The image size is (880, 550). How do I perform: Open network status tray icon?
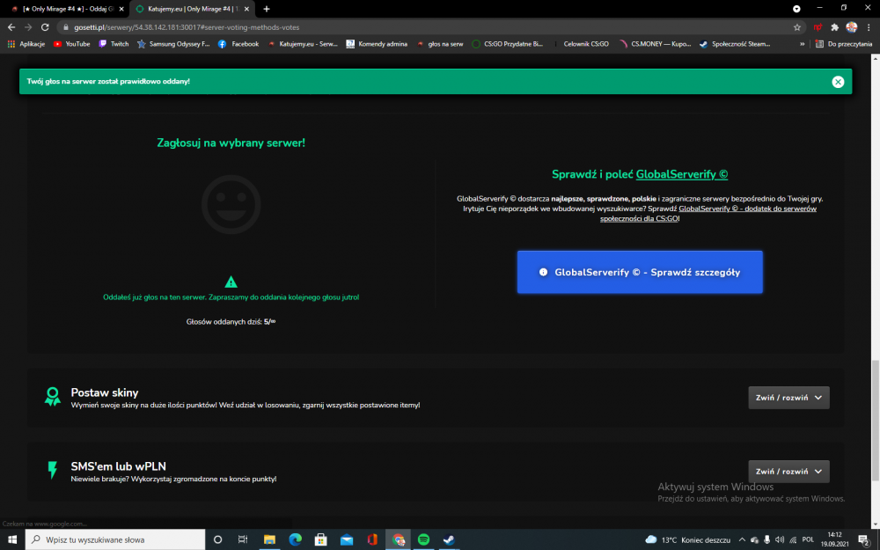click(x=793, y=539)
